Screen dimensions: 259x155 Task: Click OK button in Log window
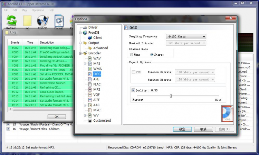(x=57, y=117)
